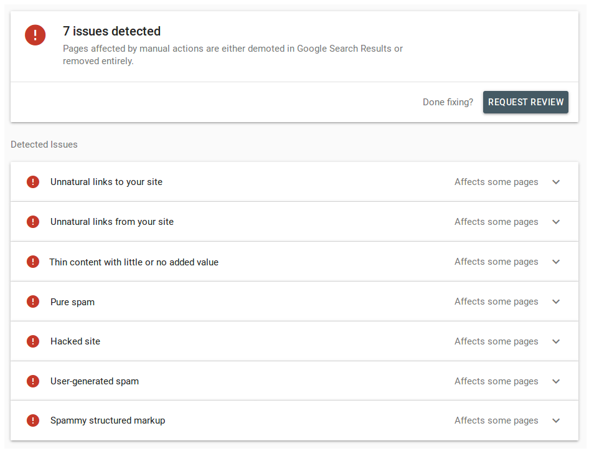Screen dimensions: 589x451
Task: Select the 'Hacked site' issue title
Action: [x=75, y=341]
